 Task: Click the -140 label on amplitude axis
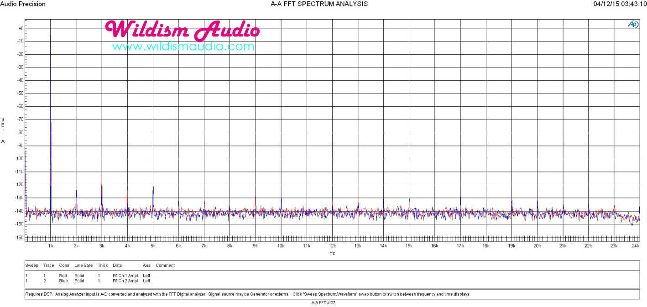click(20, 211)
